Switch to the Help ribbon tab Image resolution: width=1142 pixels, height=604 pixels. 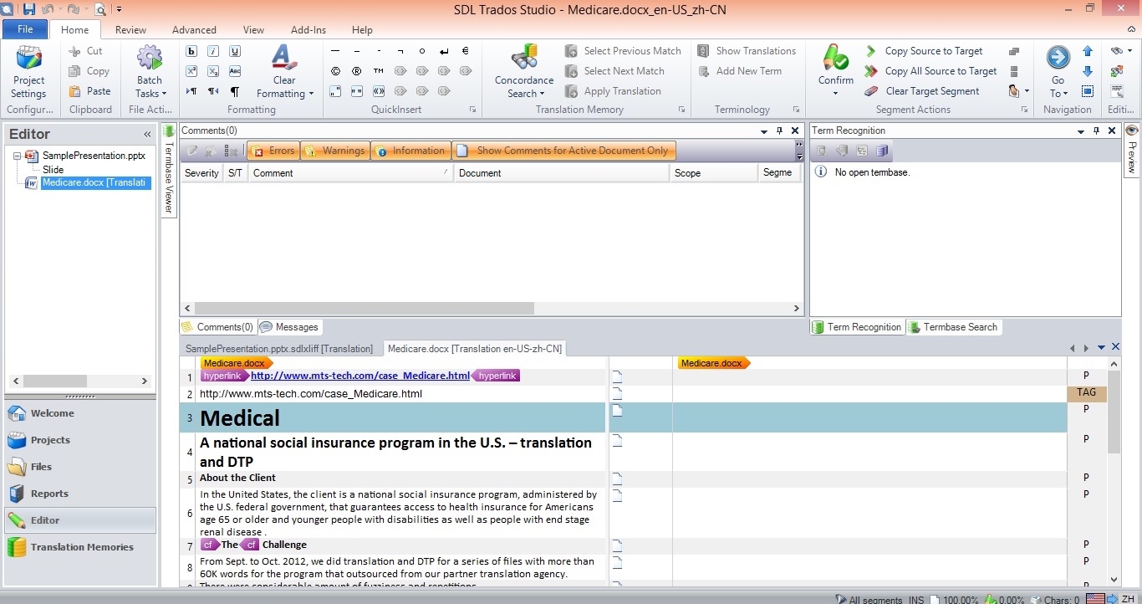pyautogui.click(x=362, y=29)
